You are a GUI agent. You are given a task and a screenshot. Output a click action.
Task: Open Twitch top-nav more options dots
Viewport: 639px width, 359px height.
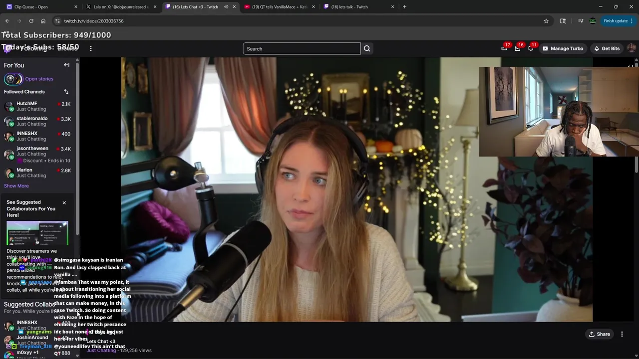pos(91,48)
